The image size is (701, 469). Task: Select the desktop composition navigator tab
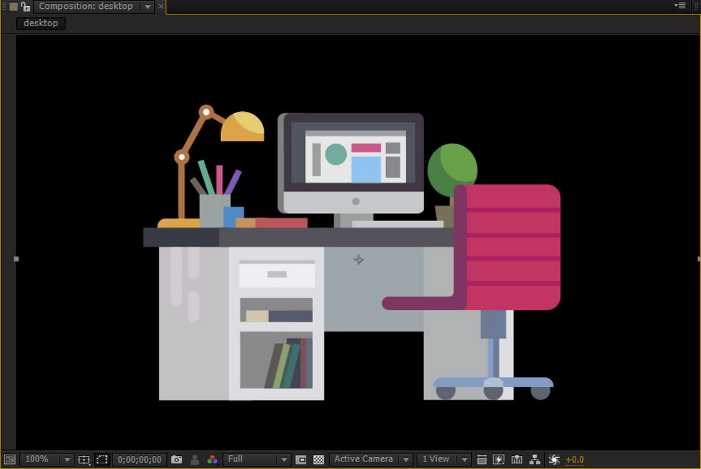(x=40, y=23)
